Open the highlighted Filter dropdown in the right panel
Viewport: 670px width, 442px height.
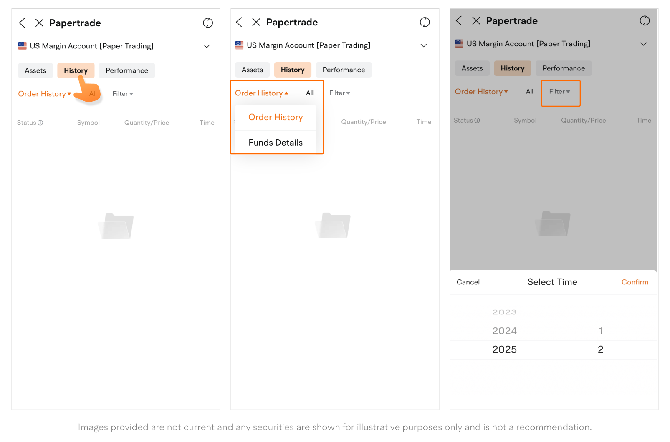click(x=560, y=92)
